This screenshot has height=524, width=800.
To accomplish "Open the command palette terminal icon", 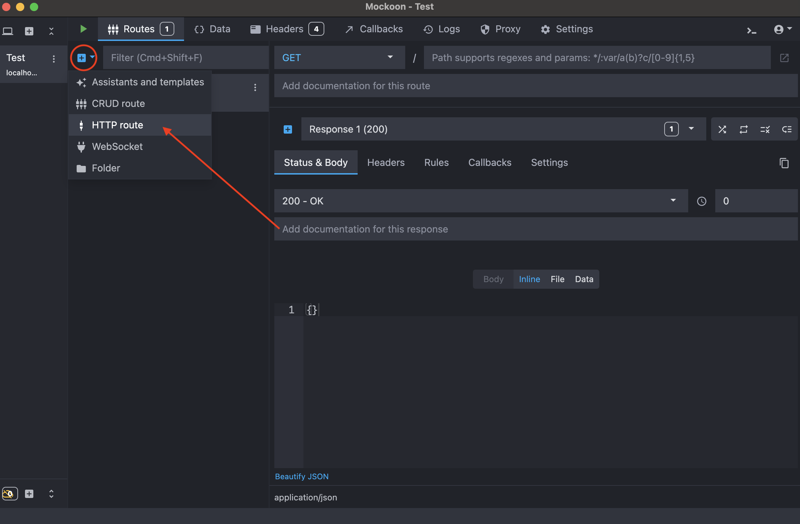I will (x=751, y=31).
